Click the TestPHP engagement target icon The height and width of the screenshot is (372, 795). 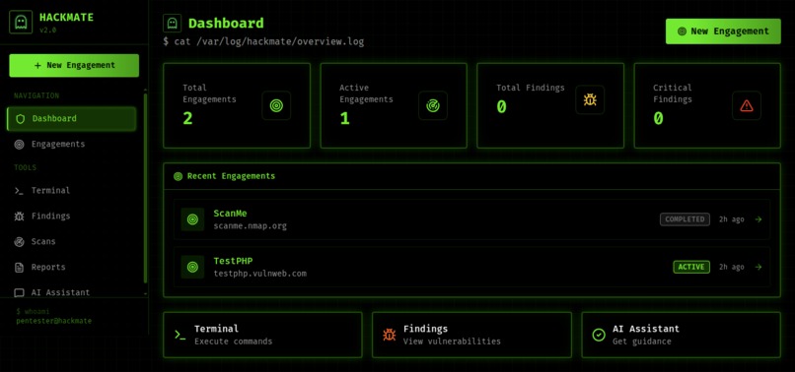[192, 267]
